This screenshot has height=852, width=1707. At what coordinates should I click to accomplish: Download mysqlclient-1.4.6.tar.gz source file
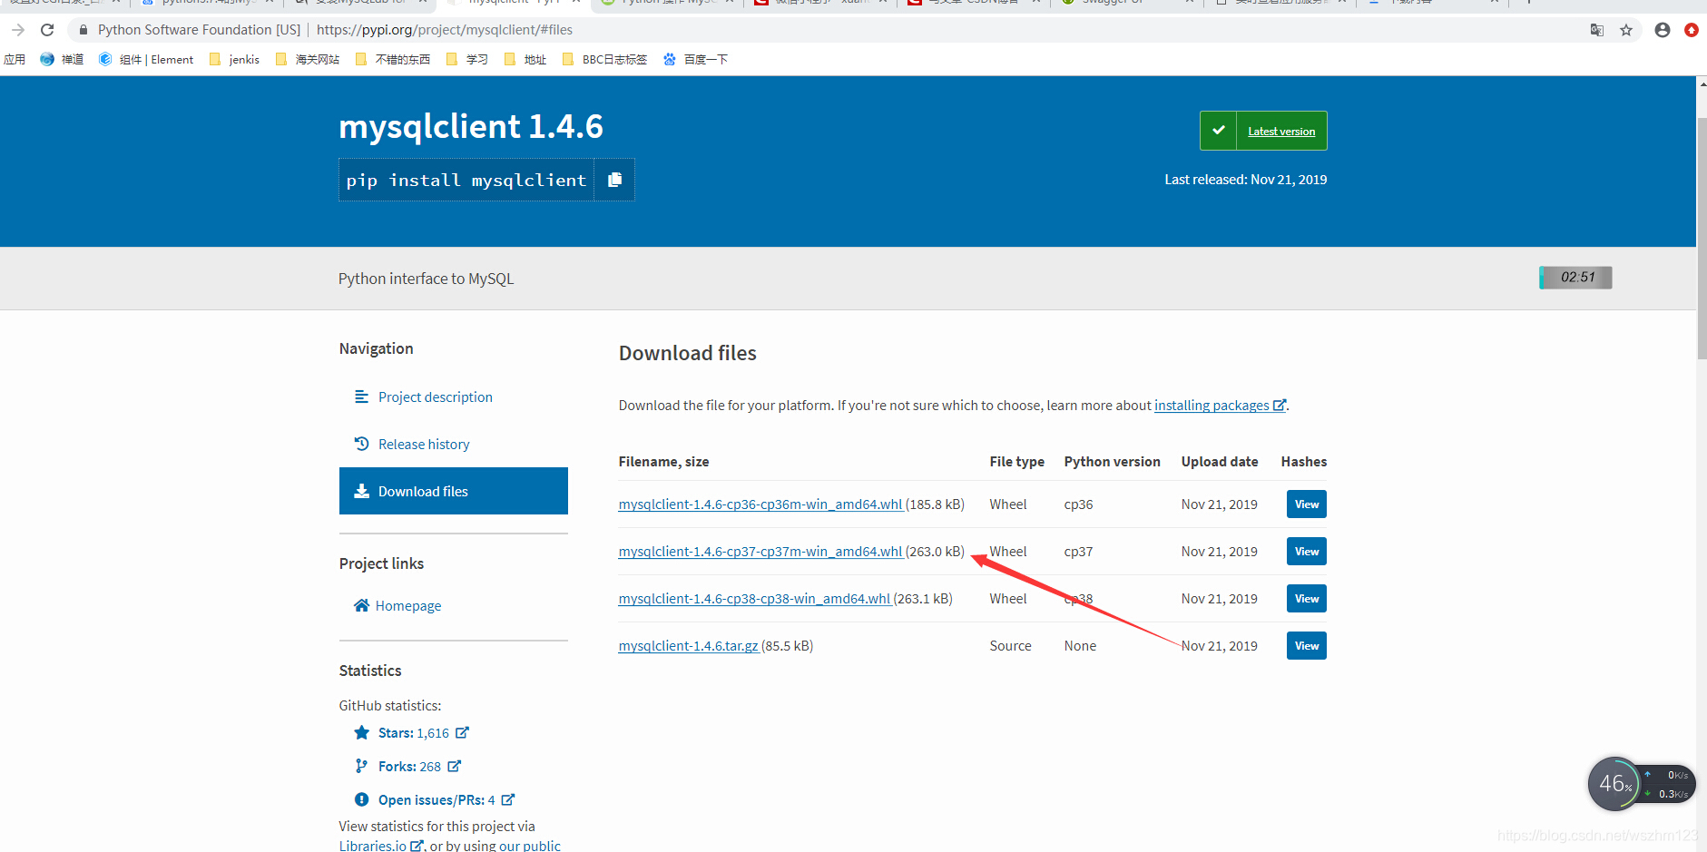click(689, 645)
